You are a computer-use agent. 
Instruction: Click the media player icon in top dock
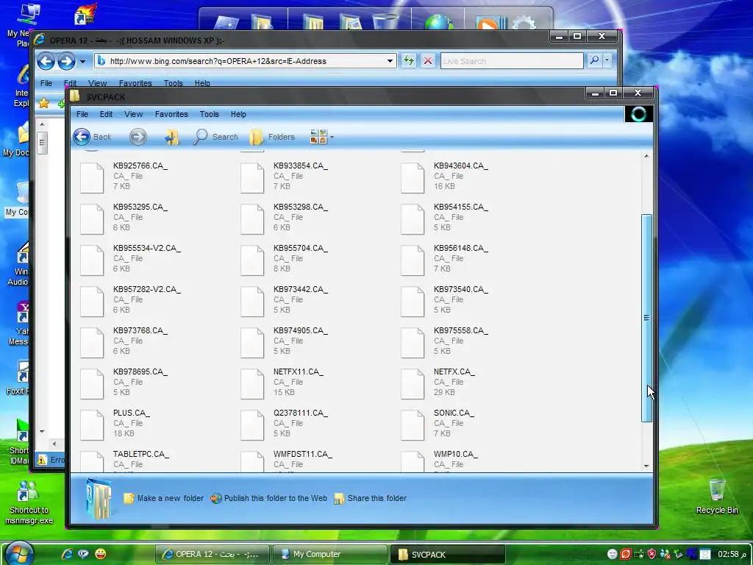489,22
